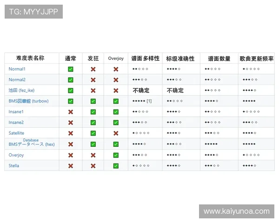The height and width of the screenshot is (223, 279).
Task: Click the 发狂 column header
Action: pos(93,59)
